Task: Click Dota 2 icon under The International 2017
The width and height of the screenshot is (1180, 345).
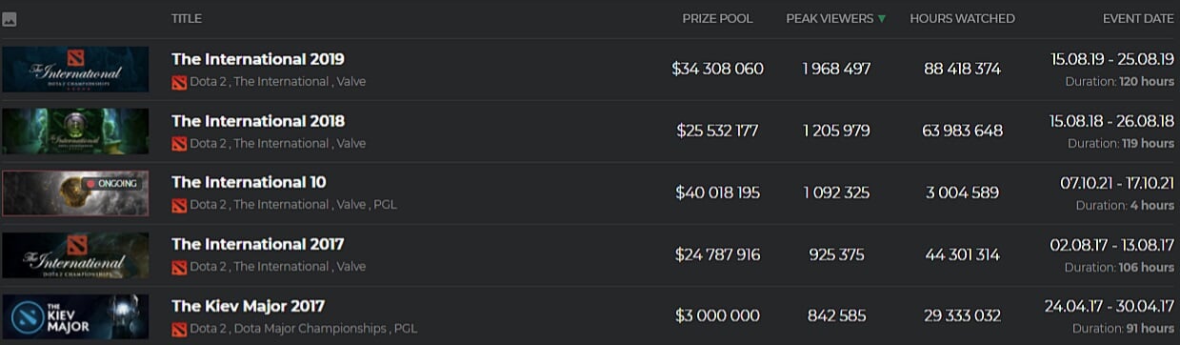Action: [178, 267]
